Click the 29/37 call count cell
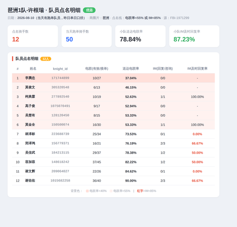237x227 pixels. [x=97, y=153]
